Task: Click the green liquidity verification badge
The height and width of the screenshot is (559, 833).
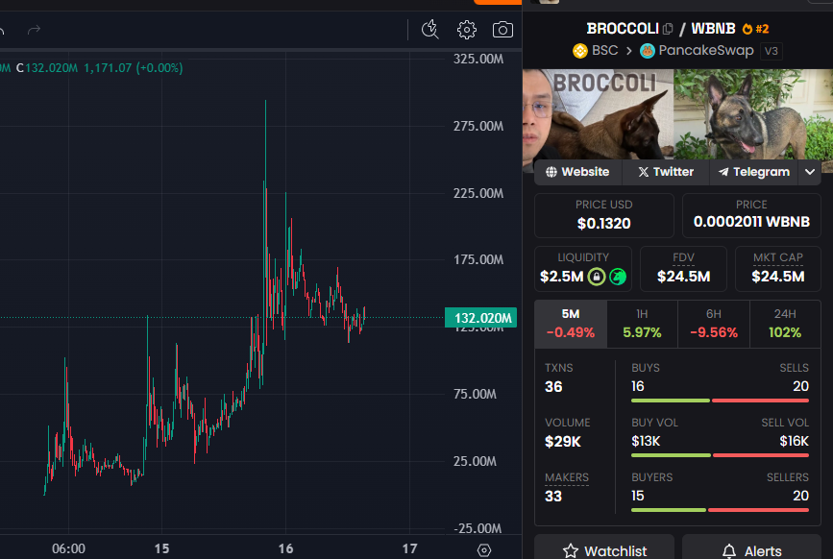Action: 618,277
